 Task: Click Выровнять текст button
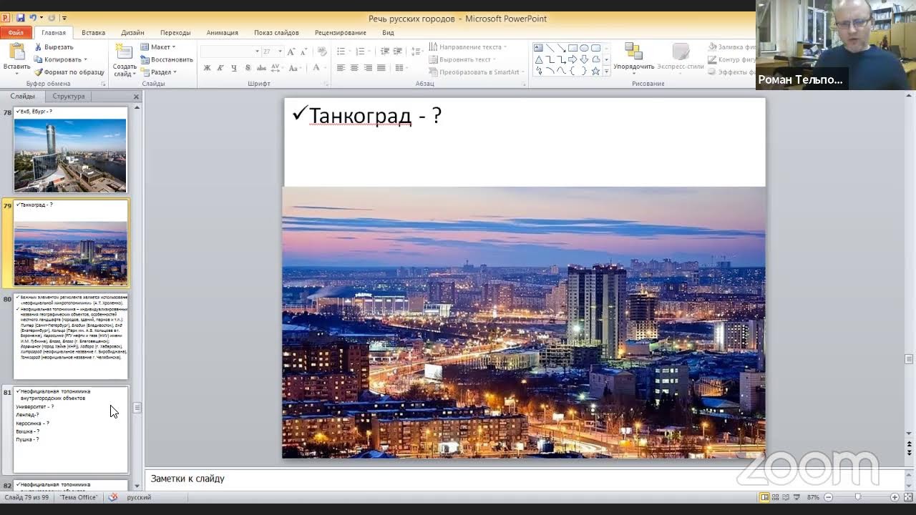pyautogui.click(x=464, y=59)
